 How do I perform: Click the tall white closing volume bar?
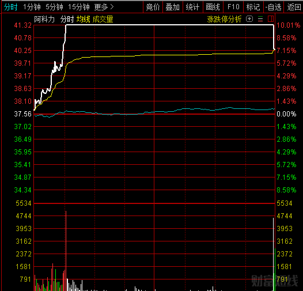tap(273, 254)
